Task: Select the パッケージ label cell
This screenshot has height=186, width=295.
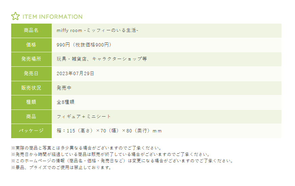Action: [31, 131]
